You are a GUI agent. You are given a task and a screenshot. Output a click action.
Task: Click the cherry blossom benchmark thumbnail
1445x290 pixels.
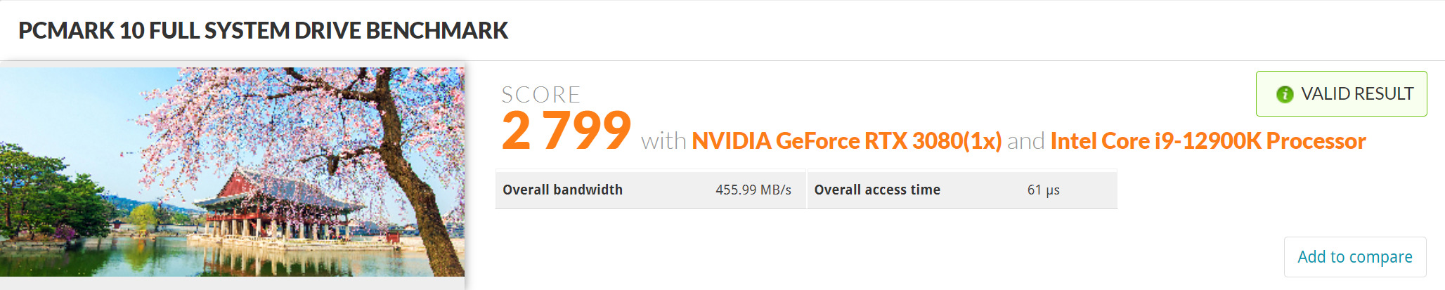click(x=232, y=172)
